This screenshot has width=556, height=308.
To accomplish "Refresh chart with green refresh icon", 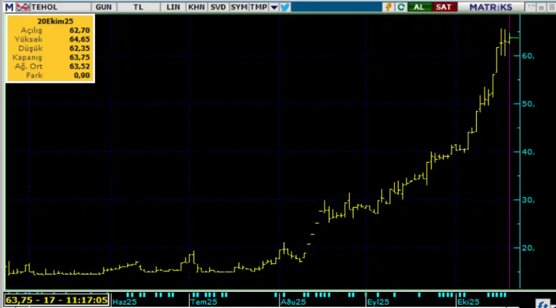I will pos(402,7).
